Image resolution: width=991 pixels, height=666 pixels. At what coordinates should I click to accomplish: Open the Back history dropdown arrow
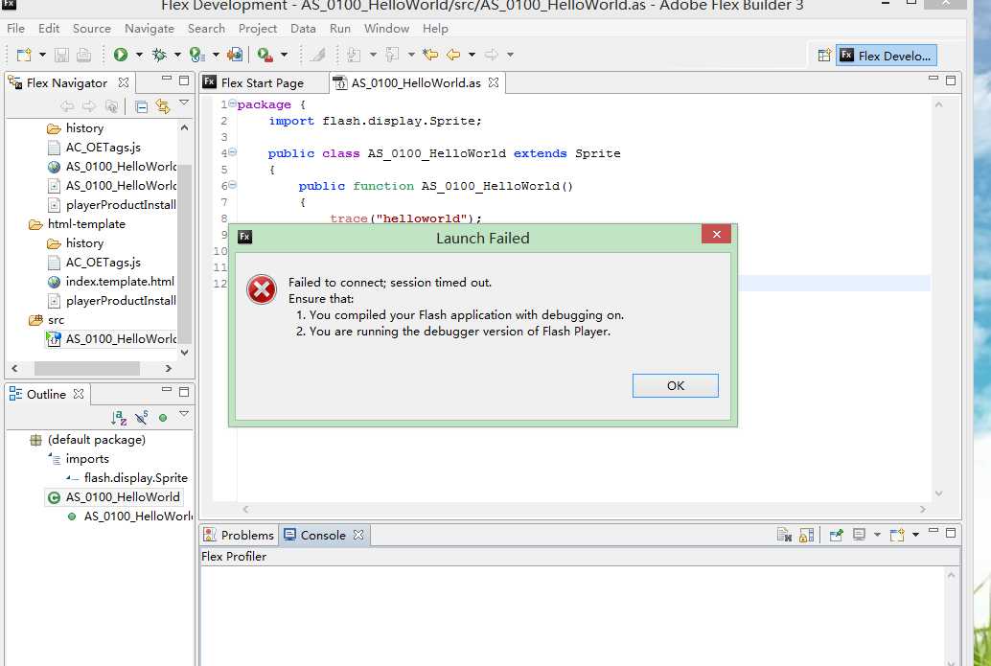tap(472, 55)
